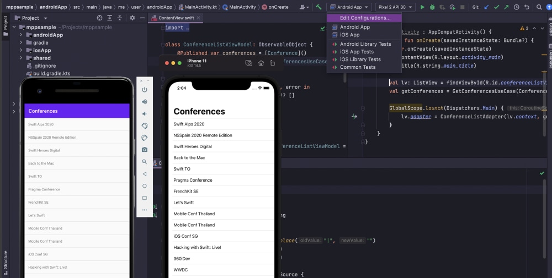Tap Pragma Conference in Android emulator list

pos(77,189)
